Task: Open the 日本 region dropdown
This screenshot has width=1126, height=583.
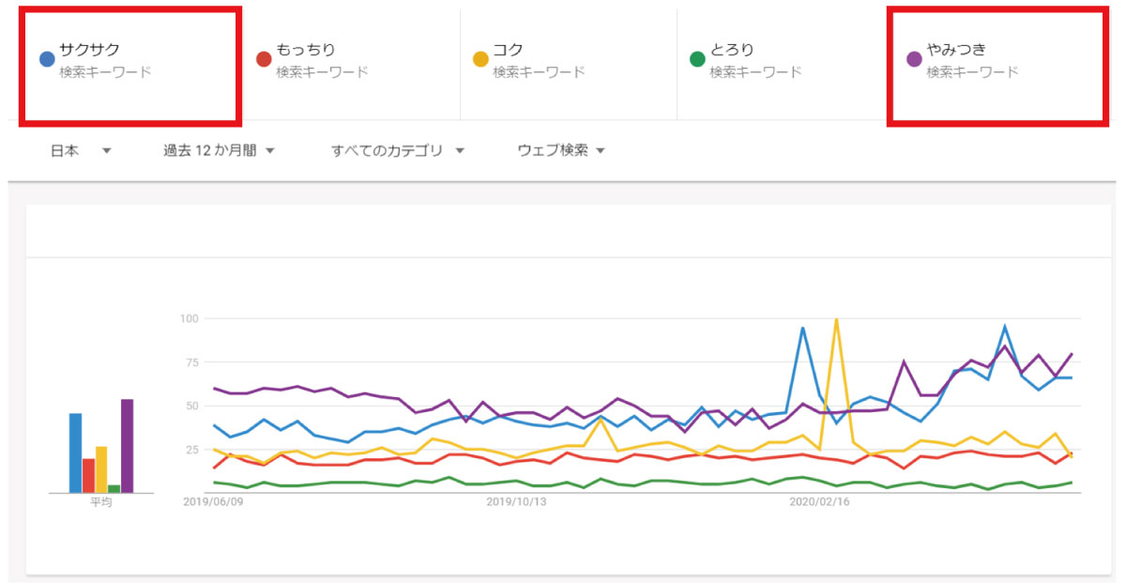Action: (81, 150)
